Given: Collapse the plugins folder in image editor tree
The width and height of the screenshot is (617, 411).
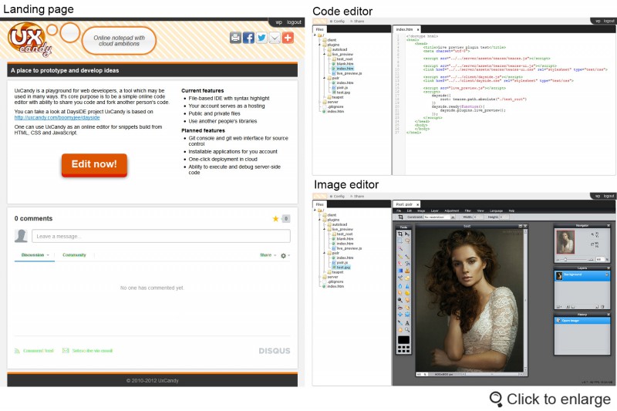Looking at the screenshot, I should [319, 220].
